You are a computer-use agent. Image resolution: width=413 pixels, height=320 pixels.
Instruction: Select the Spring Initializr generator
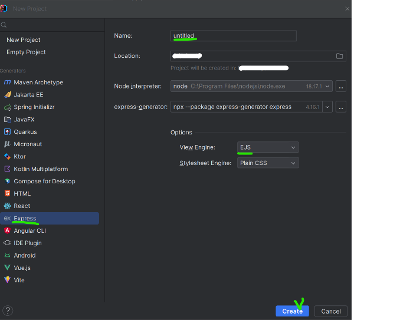tap(34, 107)
